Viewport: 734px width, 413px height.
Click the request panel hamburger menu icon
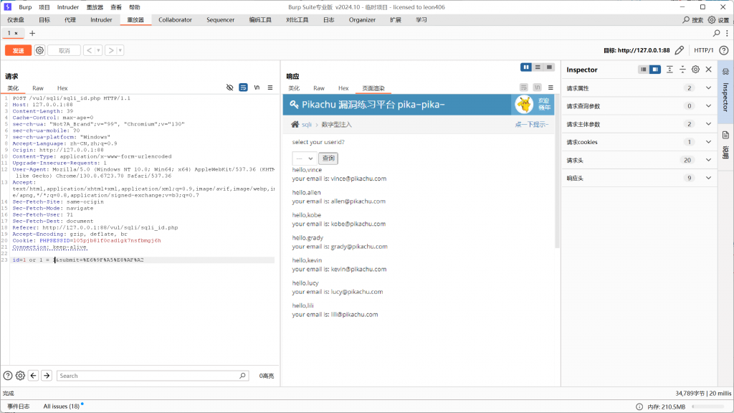coord(270,87)
